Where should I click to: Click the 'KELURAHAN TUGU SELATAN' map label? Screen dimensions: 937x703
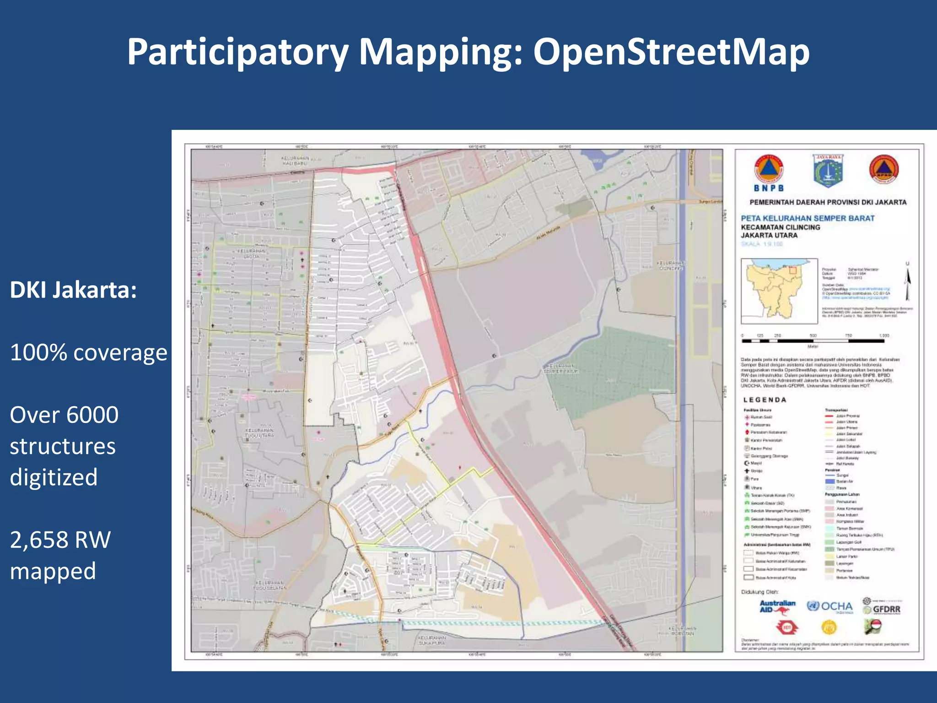(x=270, y=585)
